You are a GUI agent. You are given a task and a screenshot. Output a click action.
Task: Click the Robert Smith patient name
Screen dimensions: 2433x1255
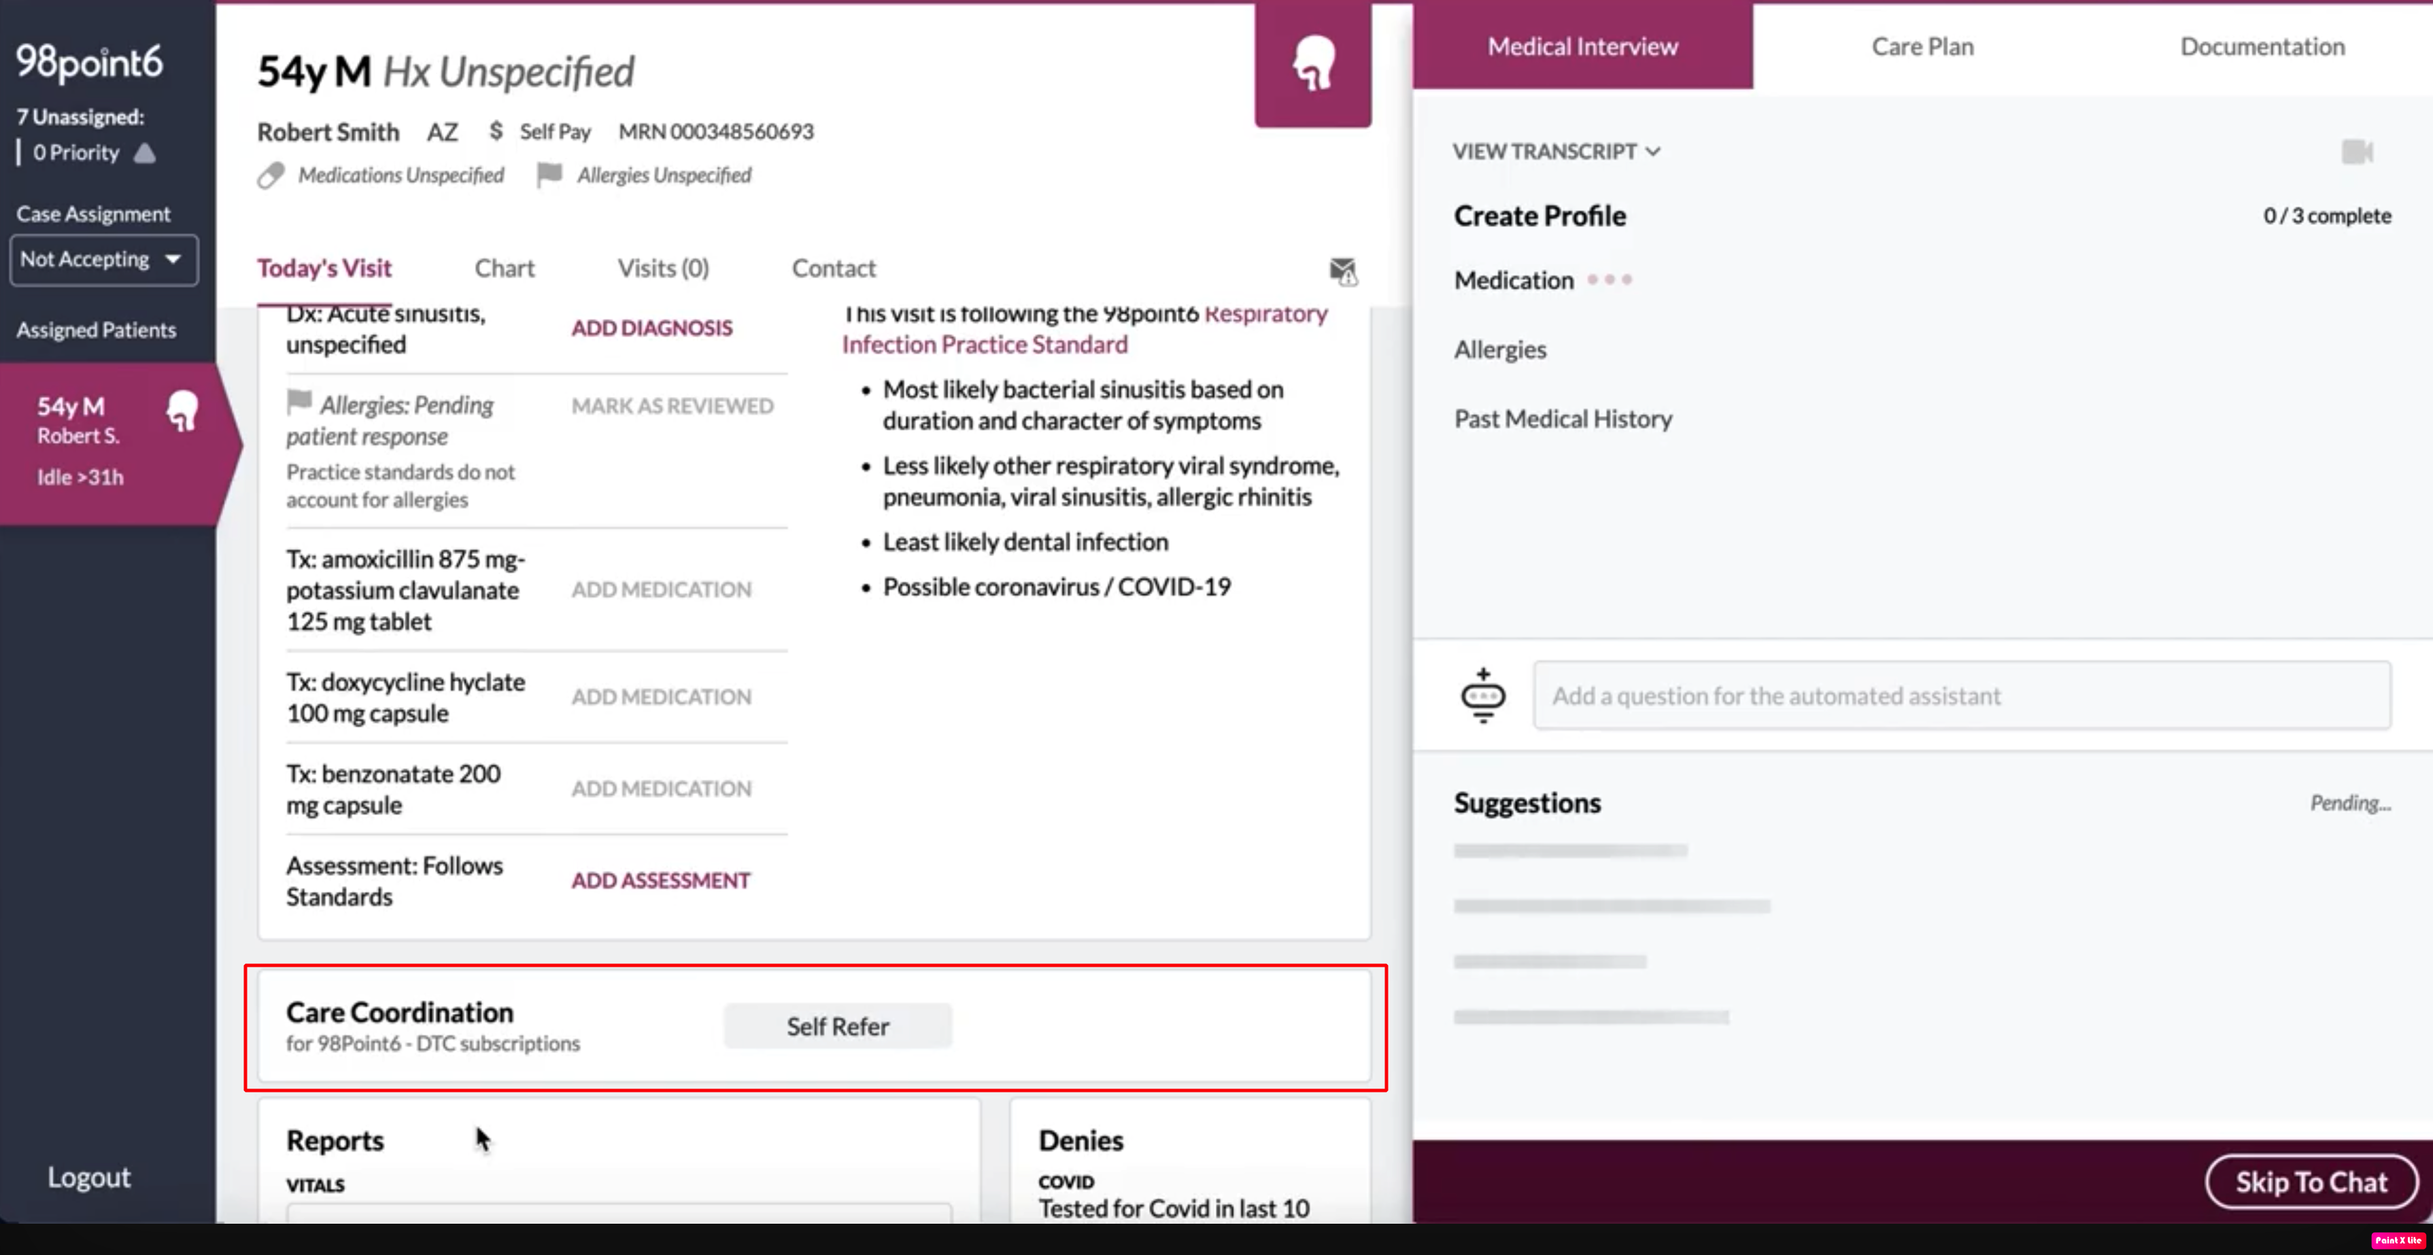(x=328, y=132)
